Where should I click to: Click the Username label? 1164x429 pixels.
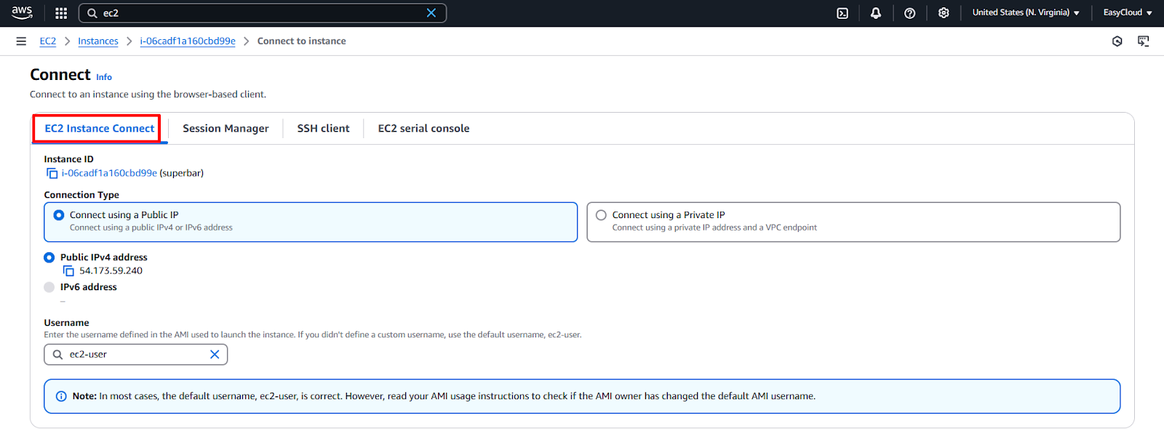(66, 323)
